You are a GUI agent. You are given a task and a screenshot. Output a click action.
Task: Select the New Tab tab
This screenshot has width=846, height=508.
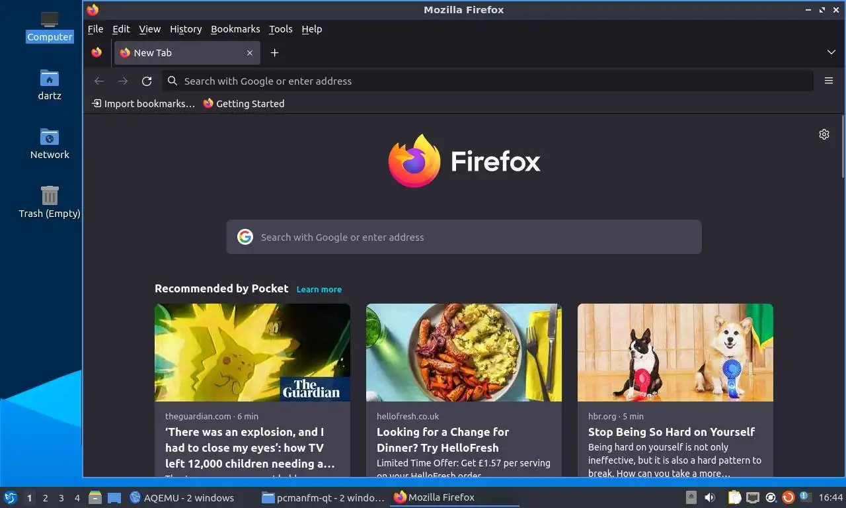[187, 53]
